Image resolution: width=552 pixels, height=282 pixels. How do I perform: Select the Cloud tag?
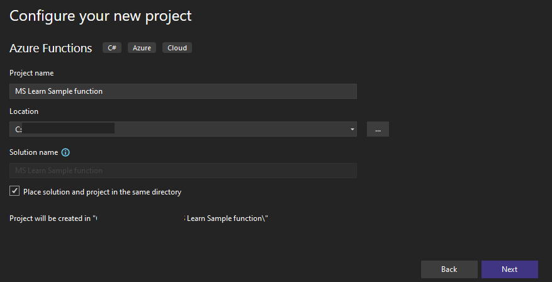[x=177, y=48]
